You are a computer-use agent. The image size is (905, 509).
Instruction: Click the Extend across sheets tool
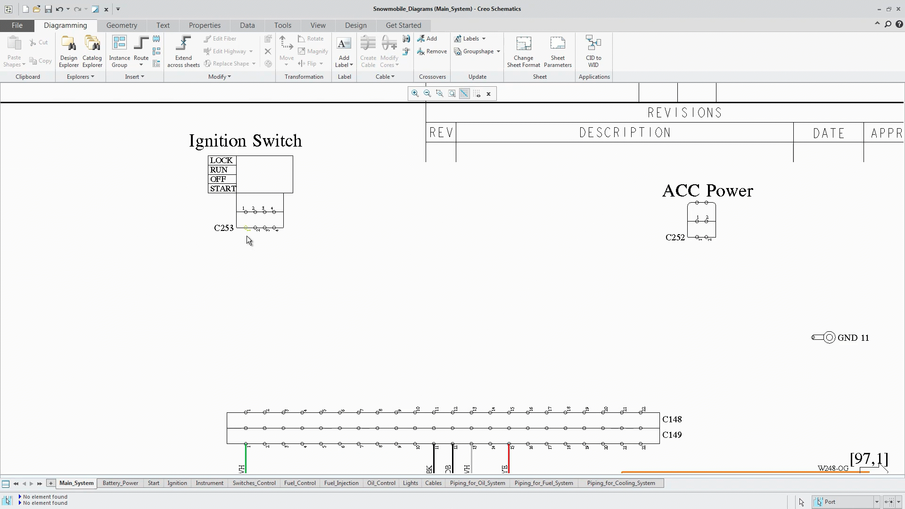pos(183,51)
